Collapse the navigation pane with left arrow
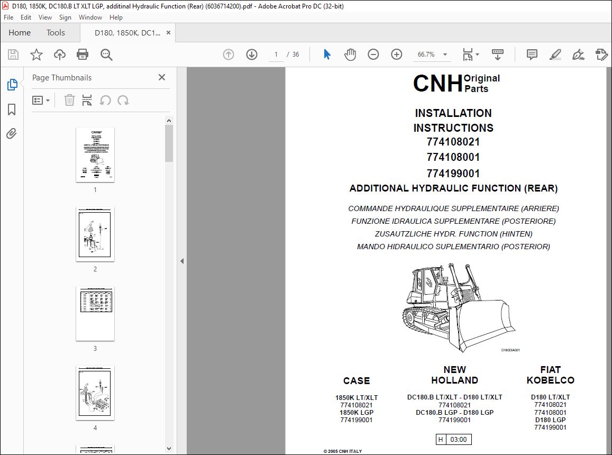Screen dimensions: 612x455 click(182, 261)
